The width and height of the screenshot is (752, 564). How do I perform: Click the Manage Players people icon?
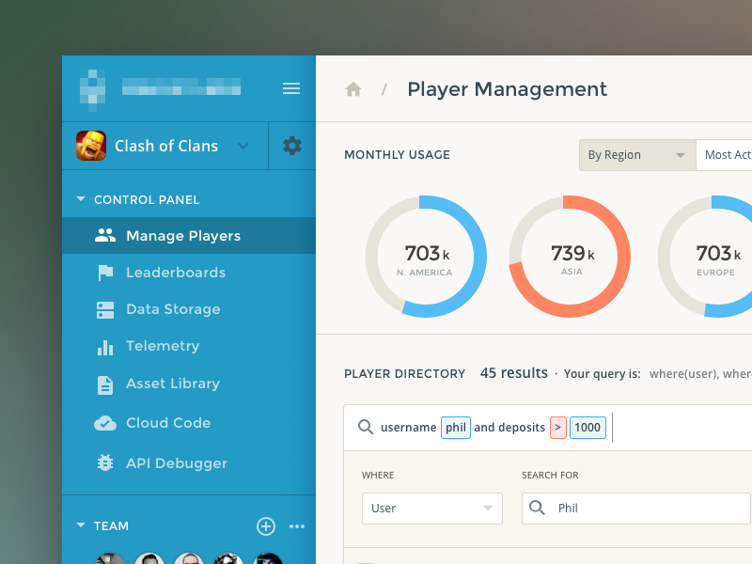click(105, 236)
